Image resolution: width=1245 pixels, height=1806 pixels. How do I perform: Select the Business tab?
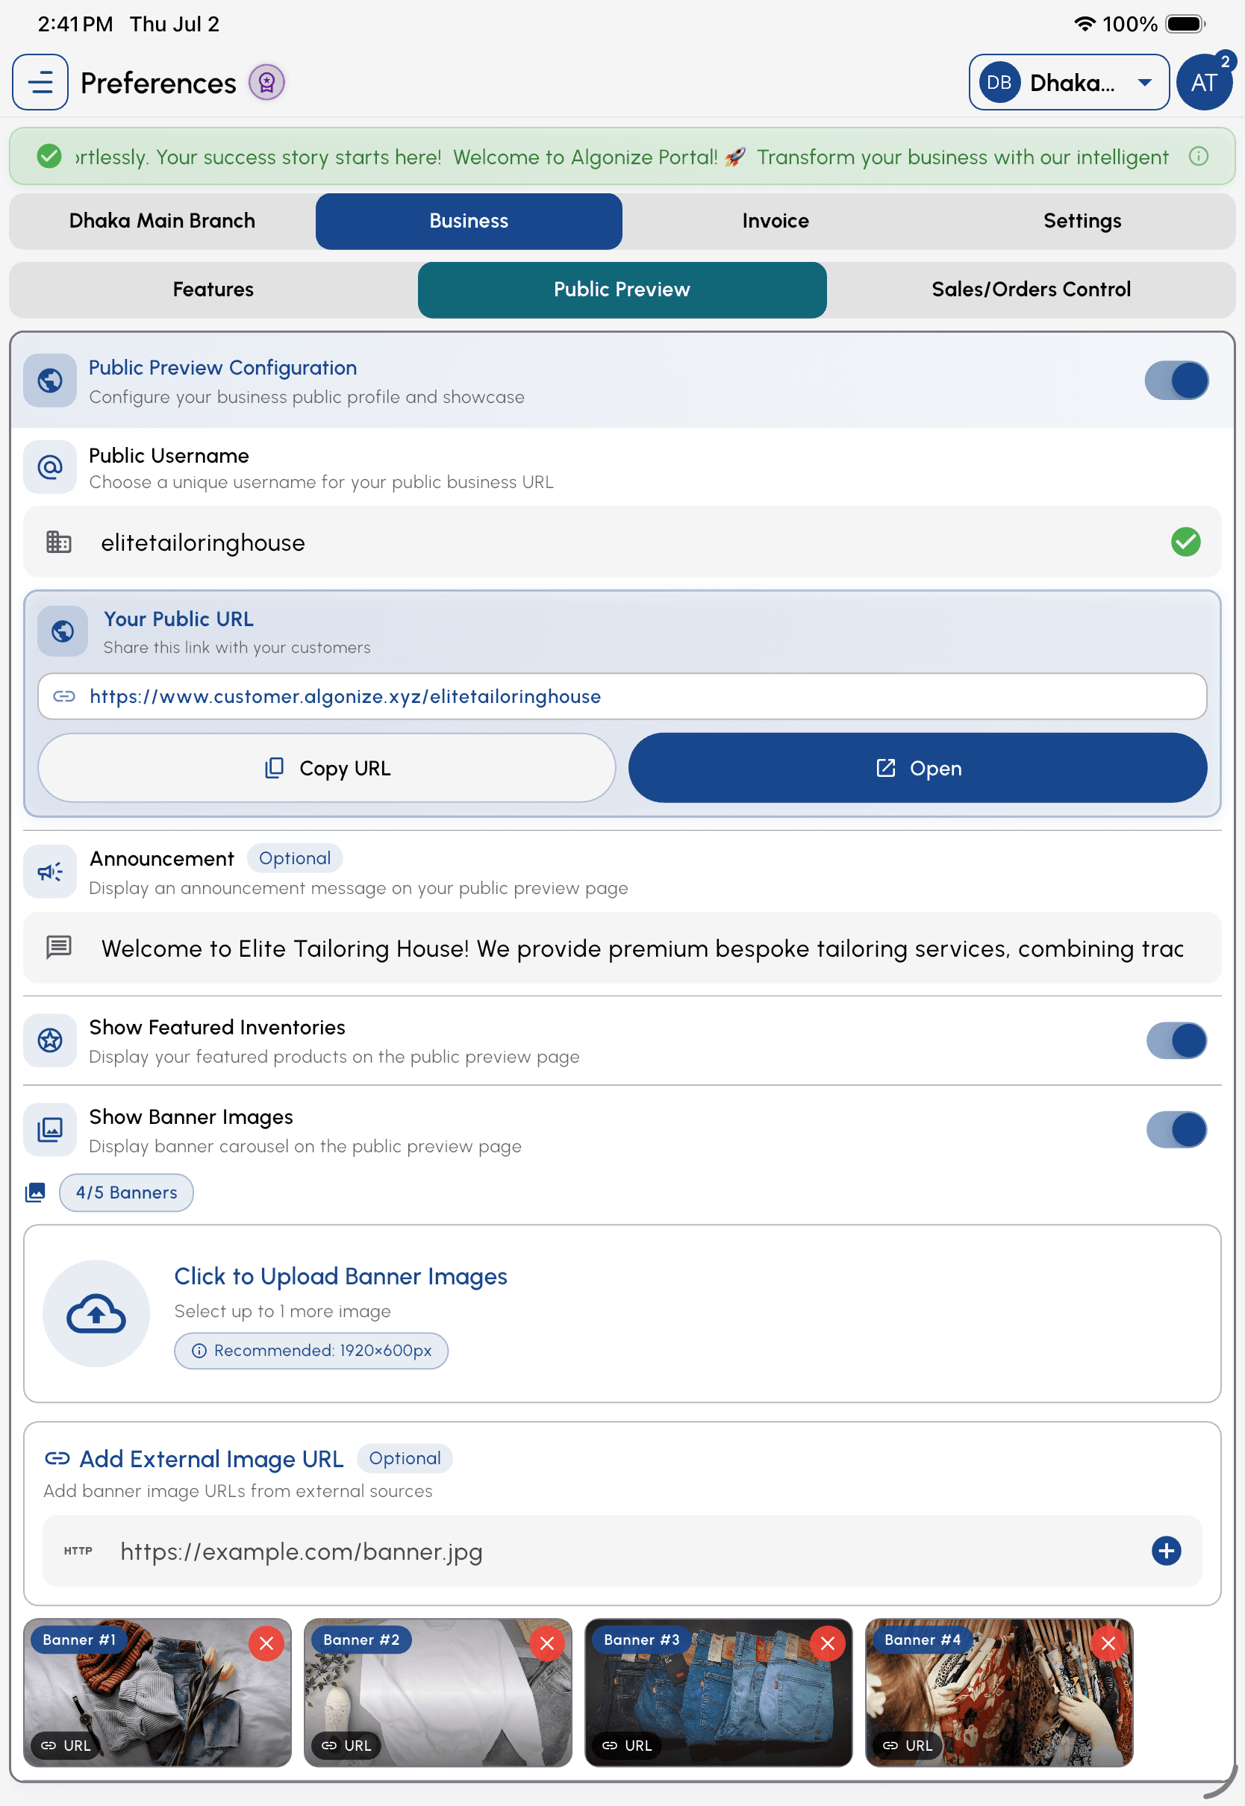pos(469,221)
